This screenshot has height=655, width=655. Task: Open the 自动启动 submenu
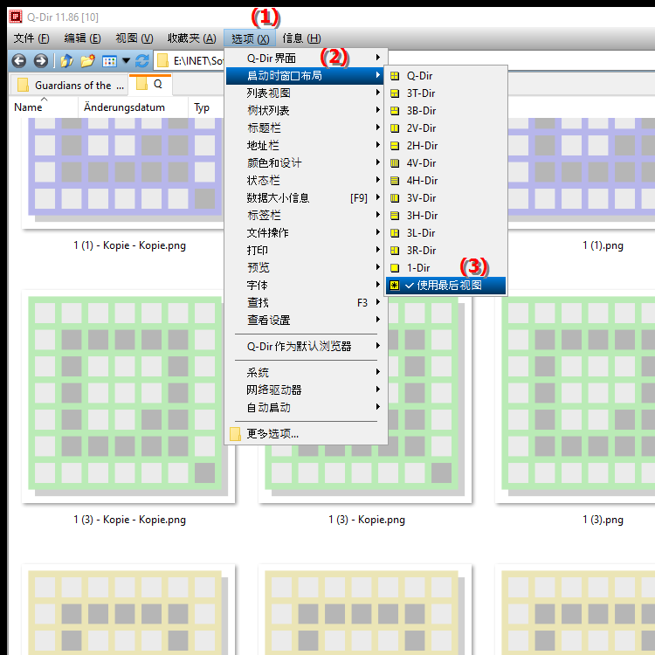click(307, 408)
